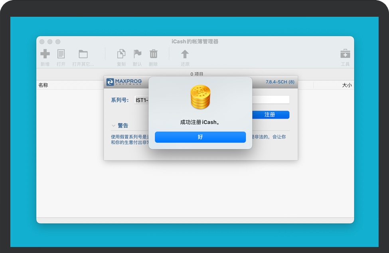The image size is (389, 253).
Task: Click the MAXPROG Software logo
Action: click(124, 82)
